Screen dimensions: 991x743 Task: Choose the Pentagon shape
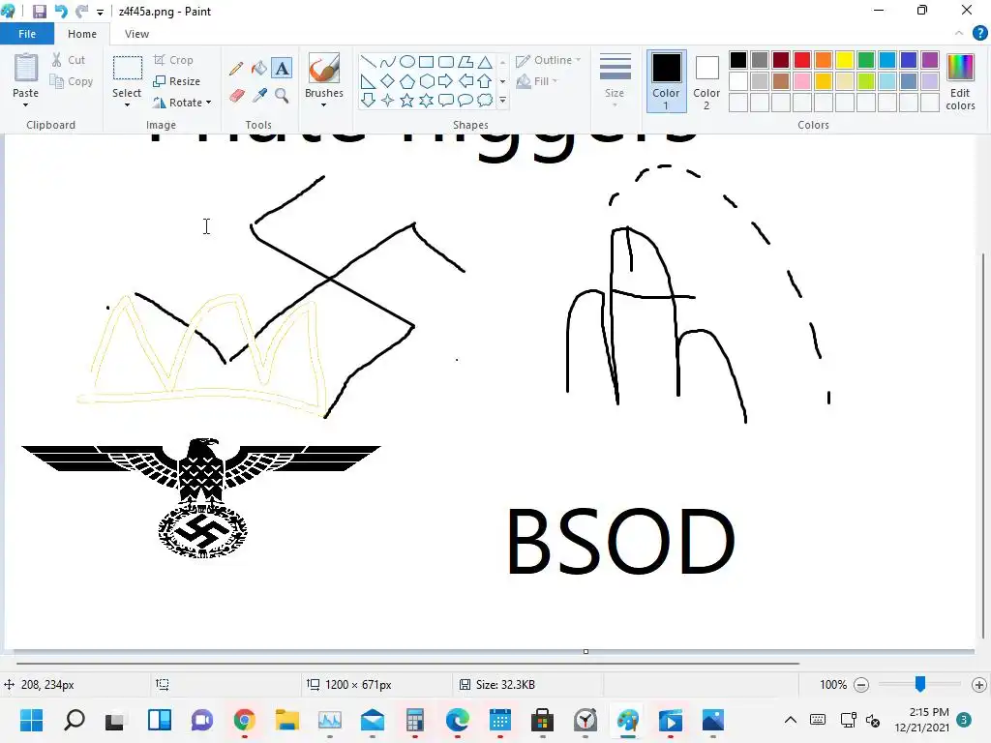click(407, 81)
